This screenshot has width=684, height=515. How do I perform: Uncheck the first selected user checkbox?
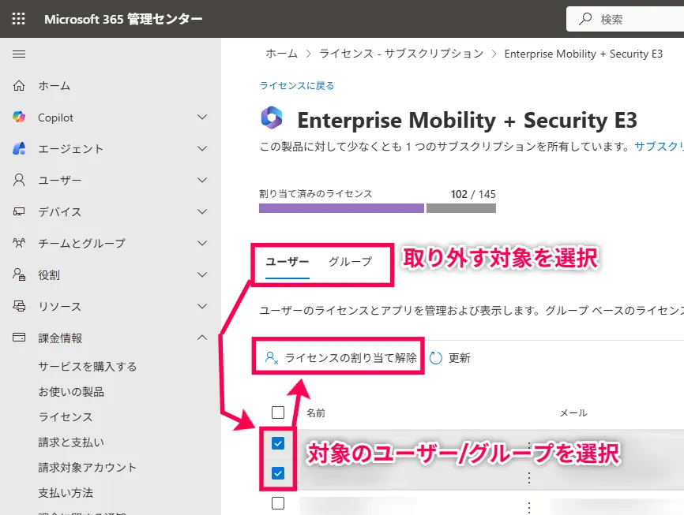coord(277,443)
